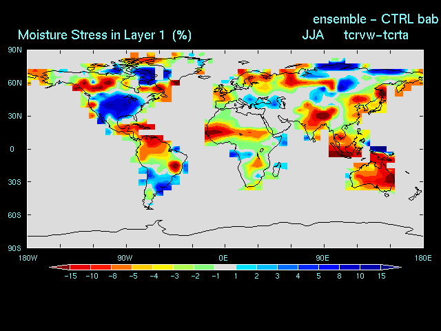Click the 'JJA' season label
Viewport: 441px width, 331px height.
point(313,35)
